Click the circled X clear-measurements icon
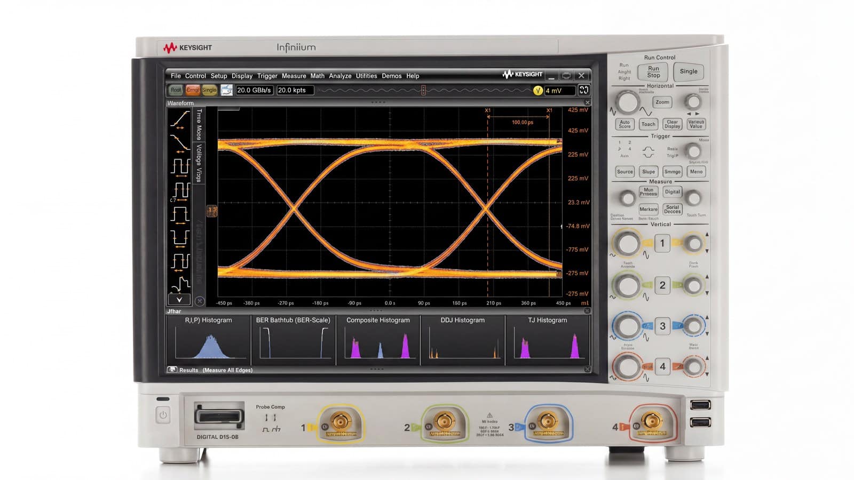 pos(200,301)
